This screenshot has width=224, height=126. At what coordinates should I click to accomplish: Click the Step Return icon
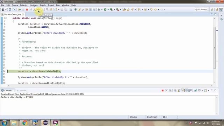pos(42,9)
